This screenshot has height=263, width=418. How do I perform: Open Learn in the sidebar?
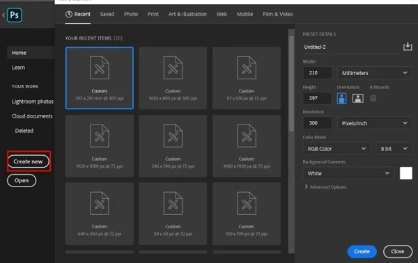[18, 67]
